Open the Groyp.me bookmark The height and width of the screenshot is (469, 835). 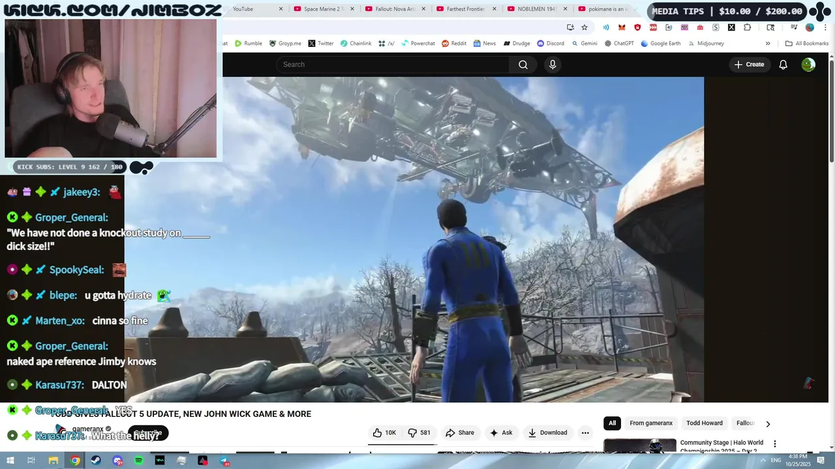point(285,44)
